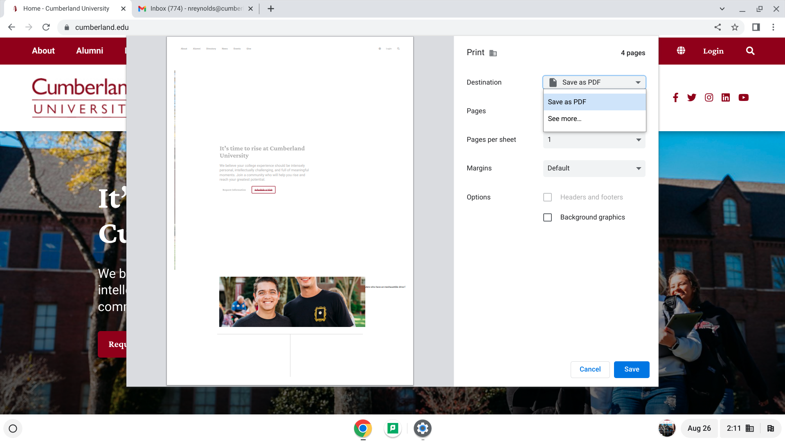Screen dimensions: 785x441
Task: Click the share page icon
Action: (x=718, y=27)
